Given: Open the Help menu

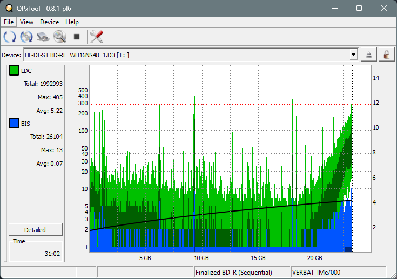Looking at the screenshot, I should (x=72, y=22).
